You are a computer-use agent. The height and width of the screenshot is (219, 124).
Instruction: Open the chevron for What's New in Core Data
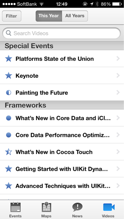[118, 118]
